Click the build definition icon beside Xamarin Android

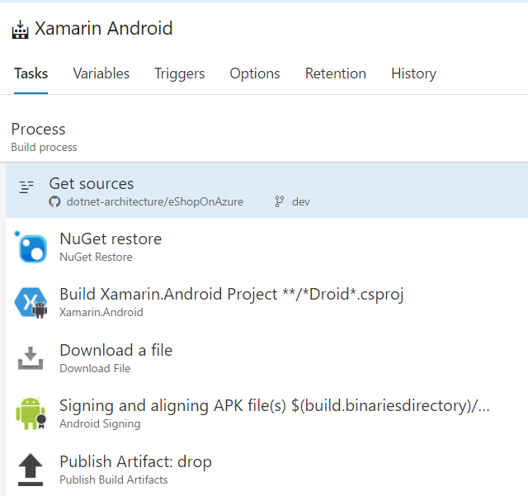(20, 30)
